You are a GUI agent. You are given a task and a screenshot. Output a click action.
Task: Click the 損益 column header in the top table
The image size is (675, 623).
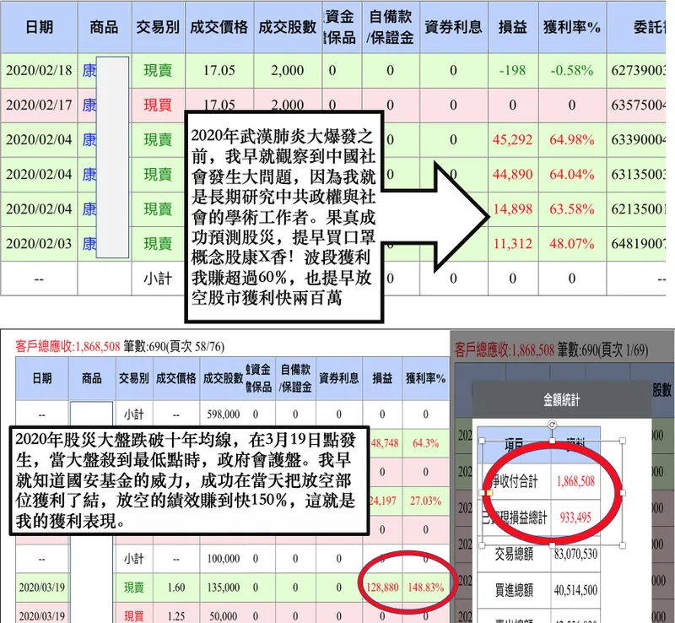pos(513,27)
